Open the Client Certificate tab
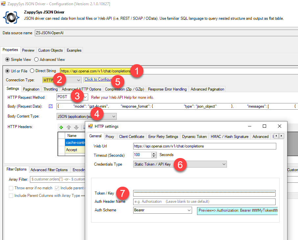Screen dimensions: 298x240 [132, 137]
